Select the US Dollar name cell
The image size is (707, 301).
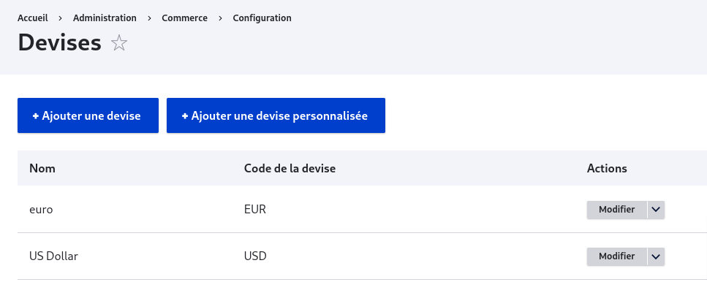(53, 256)
